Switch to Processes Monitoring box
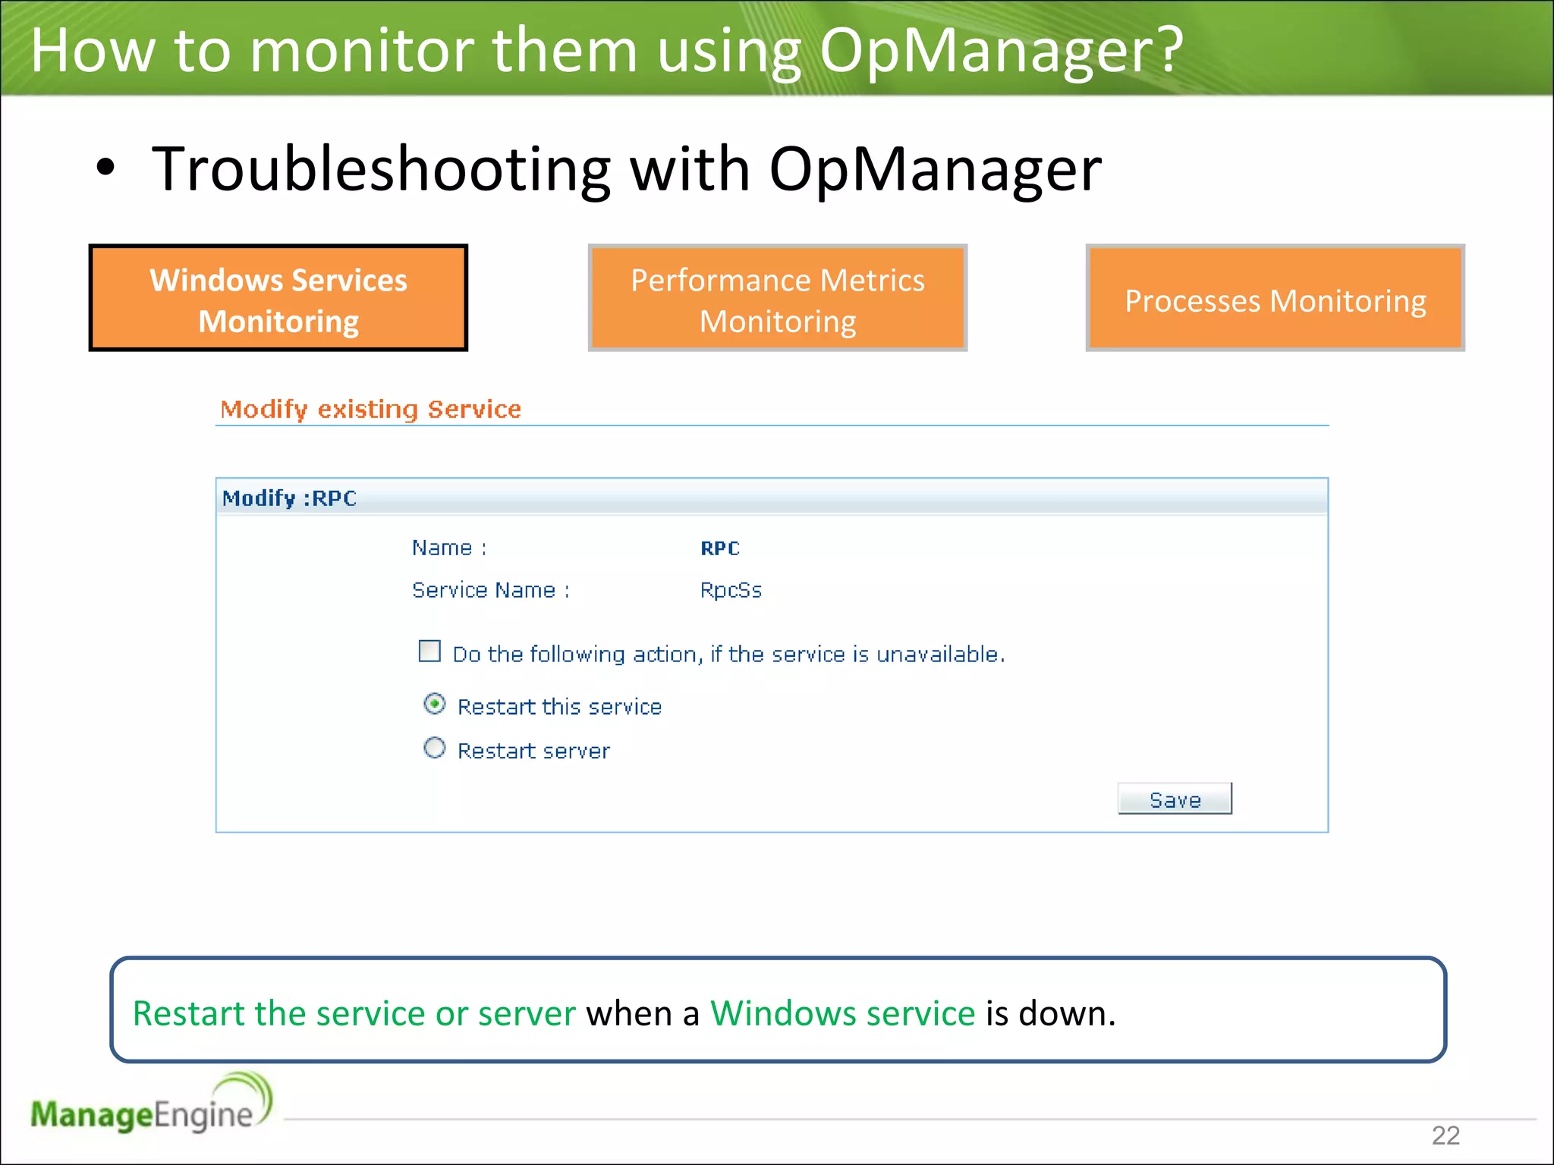1554x1165 pixels. tap(1275, 298)
